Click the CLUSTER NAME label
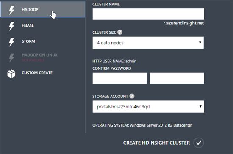This screenshot has width=233, height=154. click(106, 4)
